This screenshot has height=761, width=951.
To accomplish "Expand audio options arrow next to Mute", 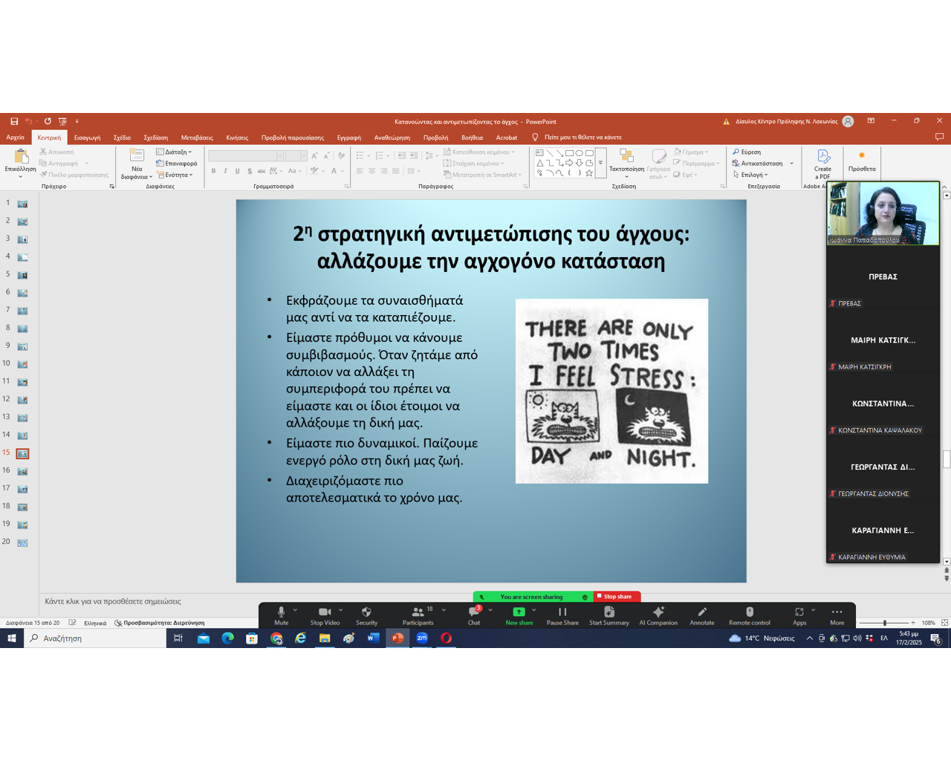I will pyautogui.click(x=296, y=610).
